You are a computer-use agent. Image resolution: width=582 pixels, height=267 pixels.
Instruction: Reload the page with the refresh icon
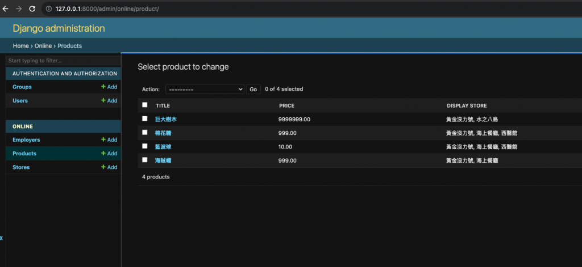tap(32, 9)
